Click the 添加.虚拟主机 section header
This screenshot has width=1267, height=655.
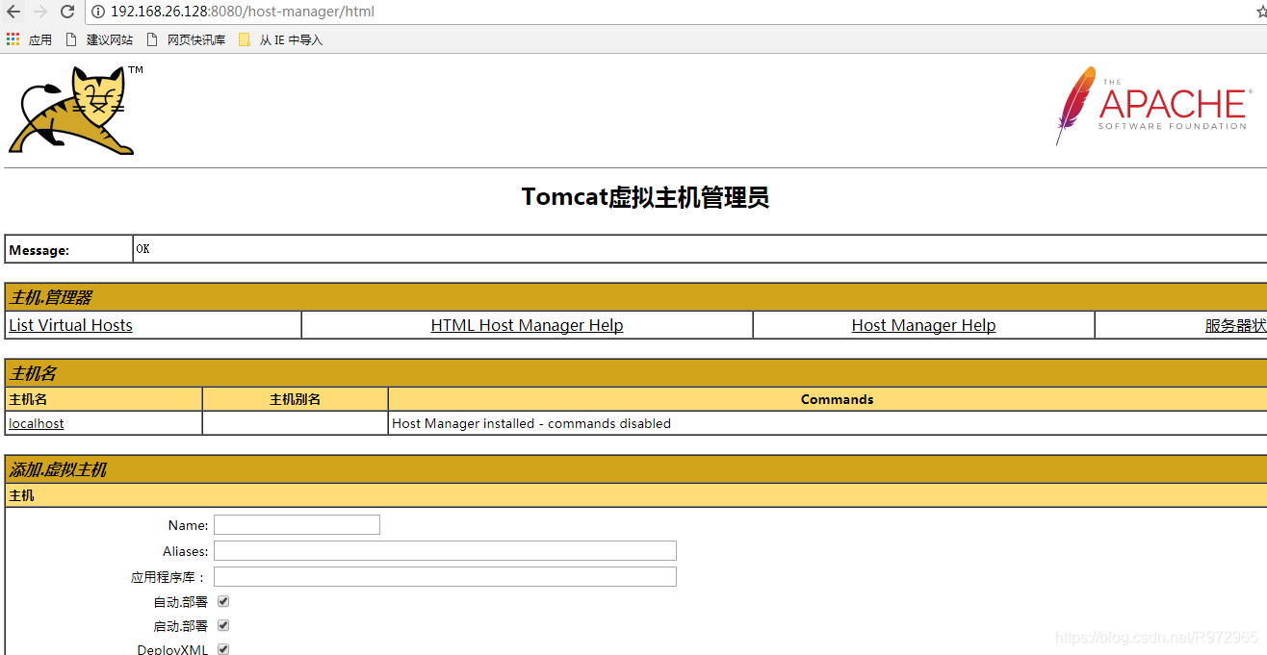(x=58, y=469)
